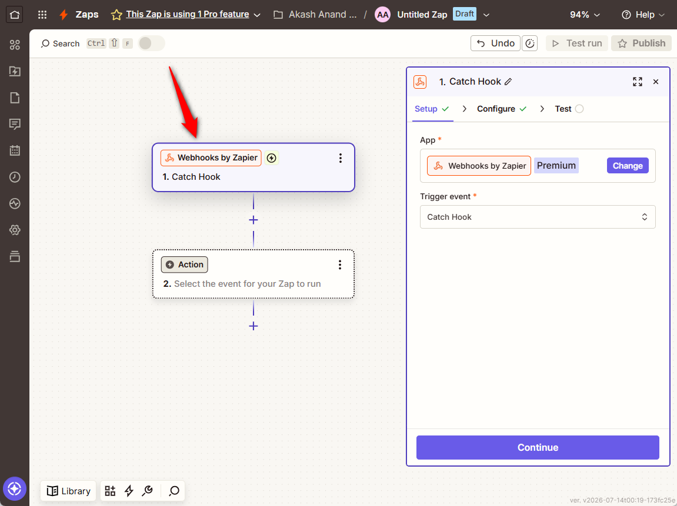The height and width of the screenshot is (506, 677).
Task: Open the sidebar stacked layers icon
Action: point(15,256)
